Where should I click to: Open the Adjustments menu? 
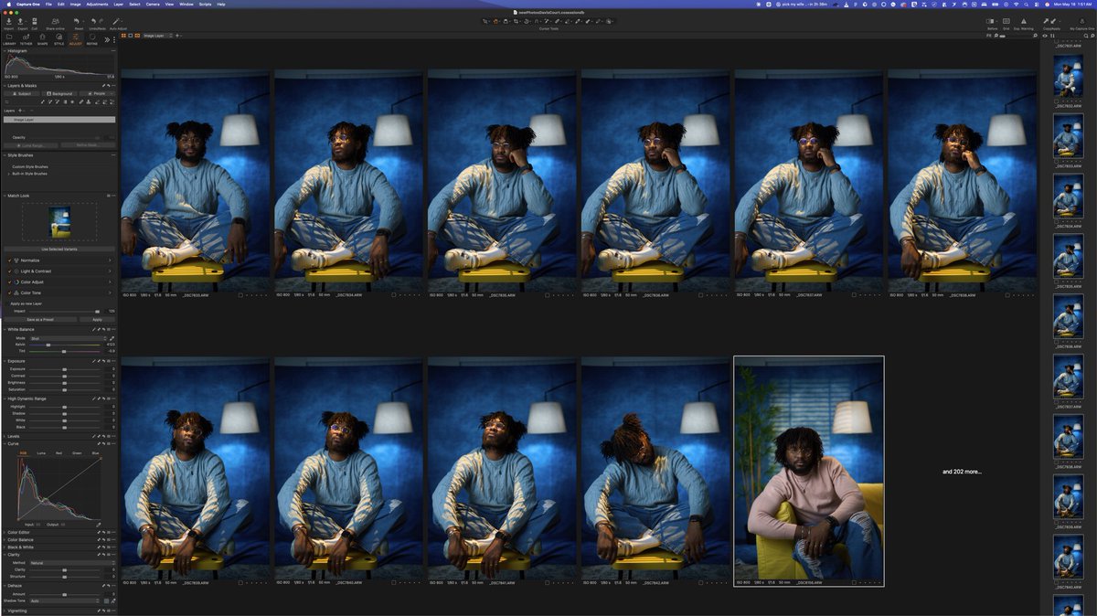(x=97, y=4)
